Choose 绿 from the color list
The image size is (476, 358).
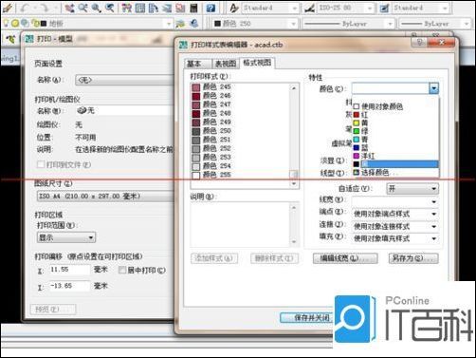click(x=395, y=131)
